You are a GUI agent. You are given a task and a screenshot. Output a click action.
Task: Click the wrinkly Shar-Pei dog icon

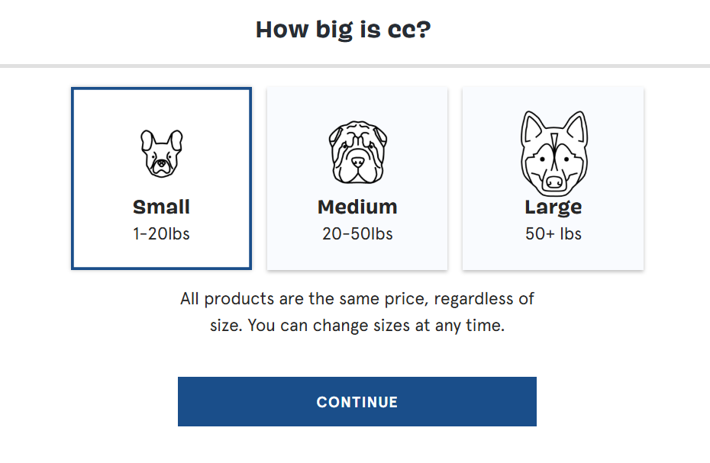(357, 152)
